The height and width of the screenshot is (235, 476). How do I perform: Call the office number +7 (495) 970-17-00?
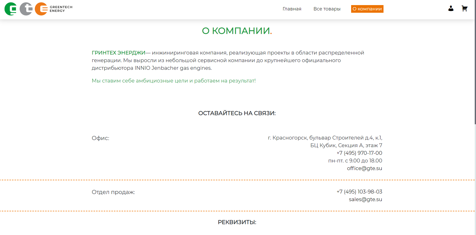point(359,153)
